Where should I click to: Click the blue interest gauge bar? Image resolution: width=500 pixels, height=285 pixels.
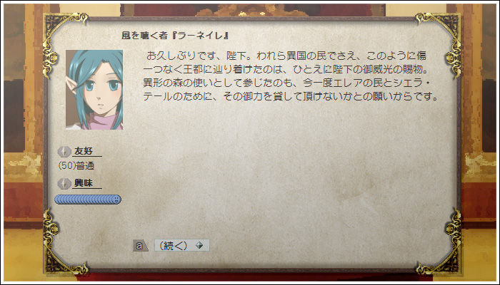pos(88,199)
